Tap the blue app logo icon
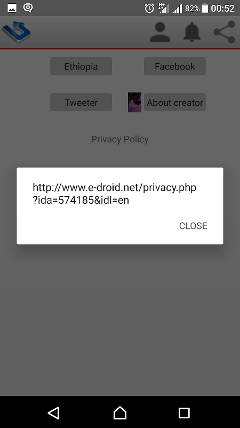This screenshot has width=240, height=428. (x=17, y=32)
